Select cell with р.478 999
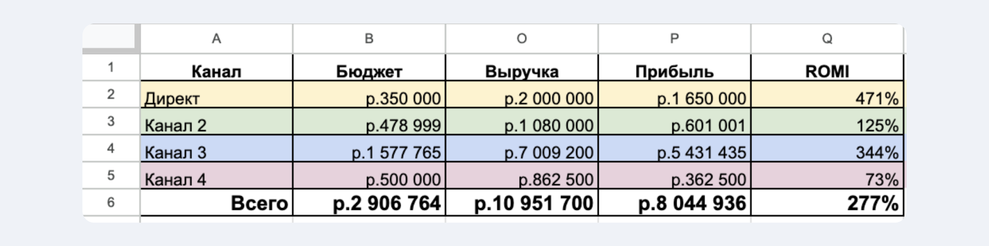989x246 pixels. 369,122
